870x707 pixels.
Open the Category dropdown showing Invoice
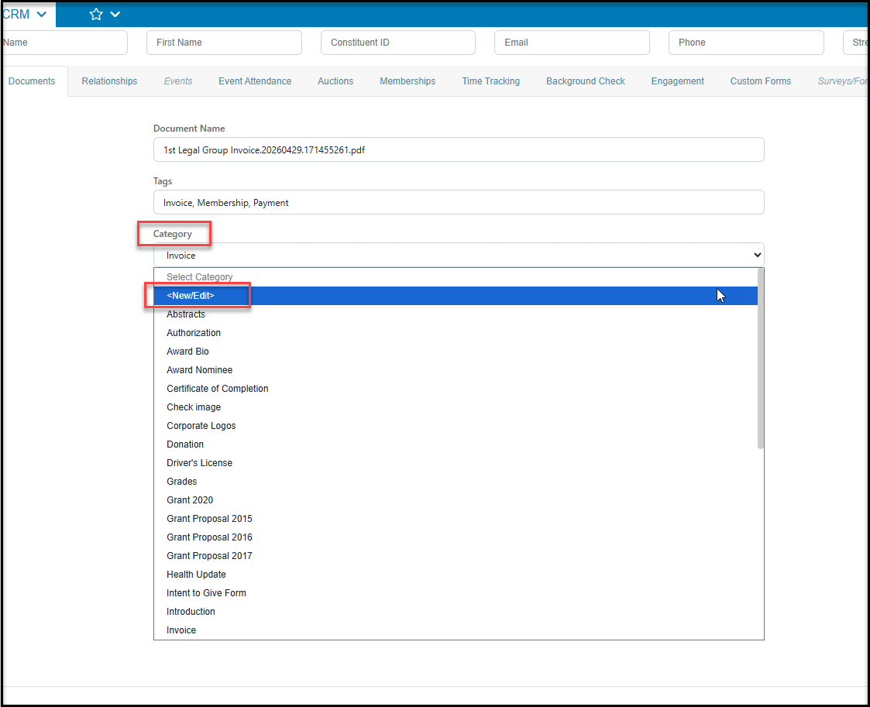(459, 255)
